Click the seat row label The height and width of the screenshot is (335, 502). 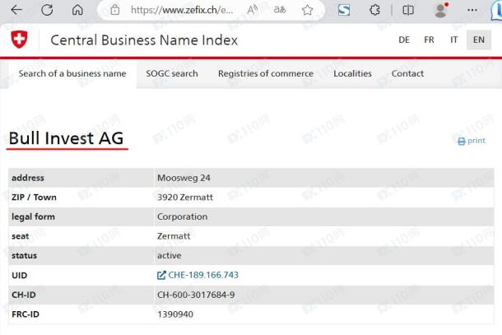click(21, 236)
